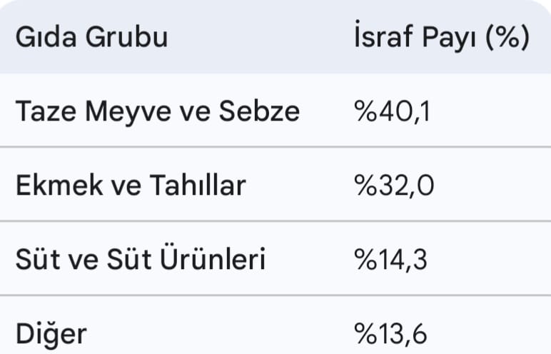Click the word 'Taze' in first row
Viewport: 551px width, 354px height.
coord(46,111)
